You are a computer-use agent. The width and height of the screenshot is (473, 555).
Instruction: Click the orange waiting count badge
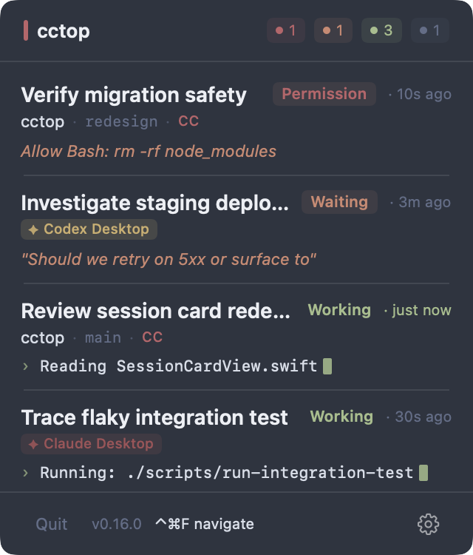(333, 30)
